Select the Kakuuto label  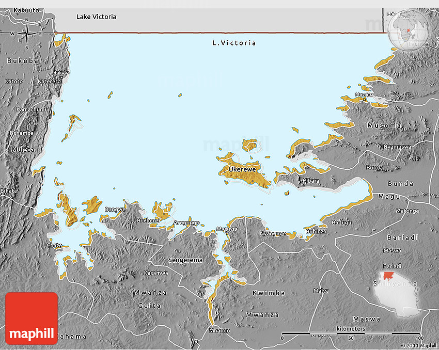26,10
